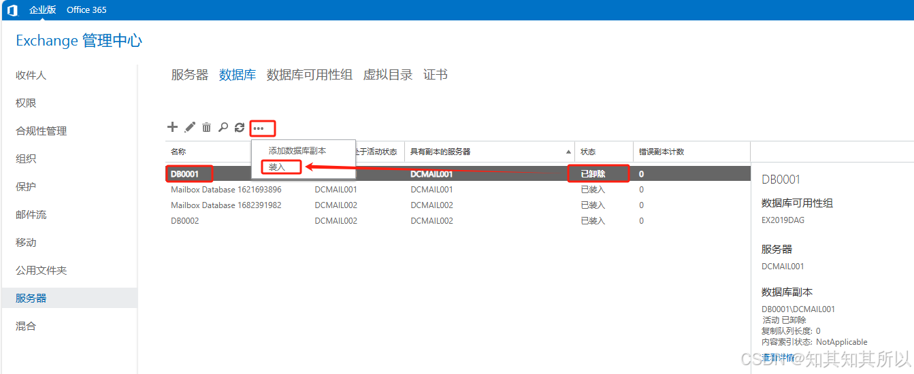The height and width of the screenshot is (374, 914).
Task: Select Mailbox Database 1682391982 row
Action: [x=457, y=205]
